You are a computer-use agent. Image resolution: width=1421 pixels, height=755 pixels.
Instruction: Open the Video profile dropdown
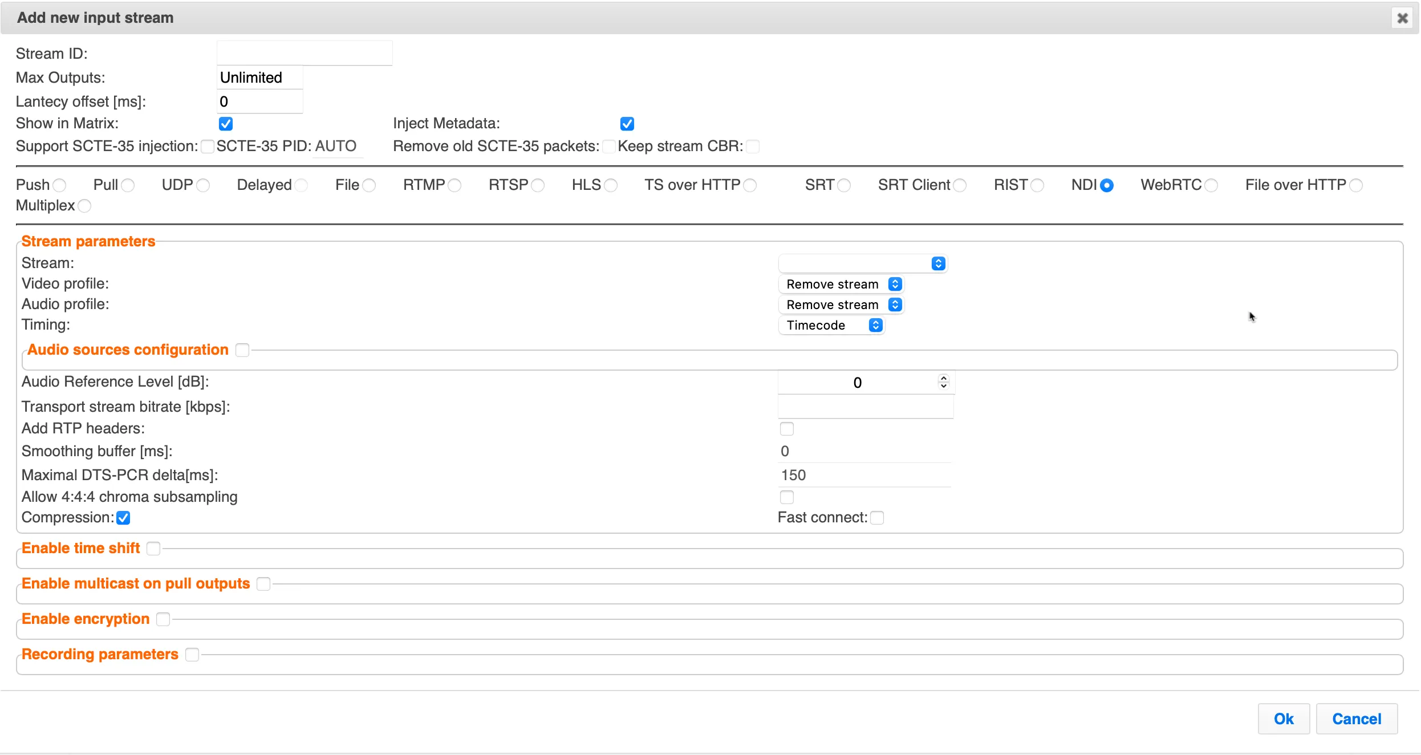point(842,284)
